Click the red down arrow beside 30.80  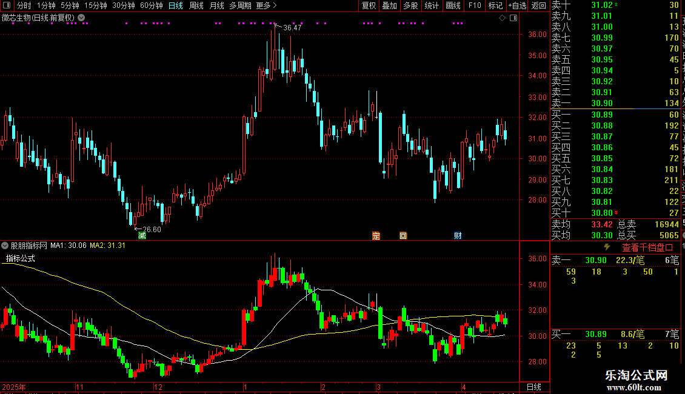coord(616,213)
